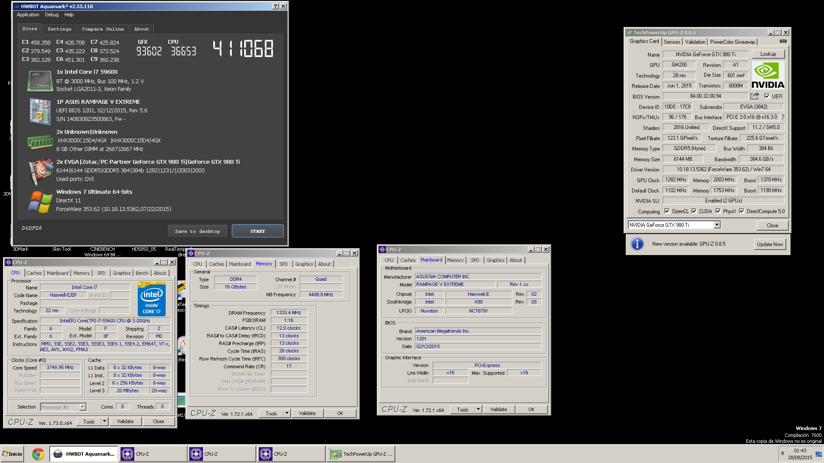The width and height of the screenshot is (824, 463).
Task: Open the Processor #1 selection dropdown
Action: click(82, 407)
